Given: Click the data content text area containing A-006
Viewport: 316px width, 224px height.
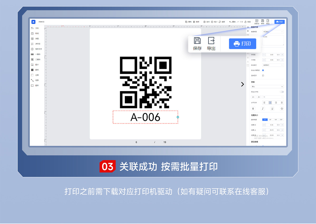Looking at the screenshot, I should point(273,41).
